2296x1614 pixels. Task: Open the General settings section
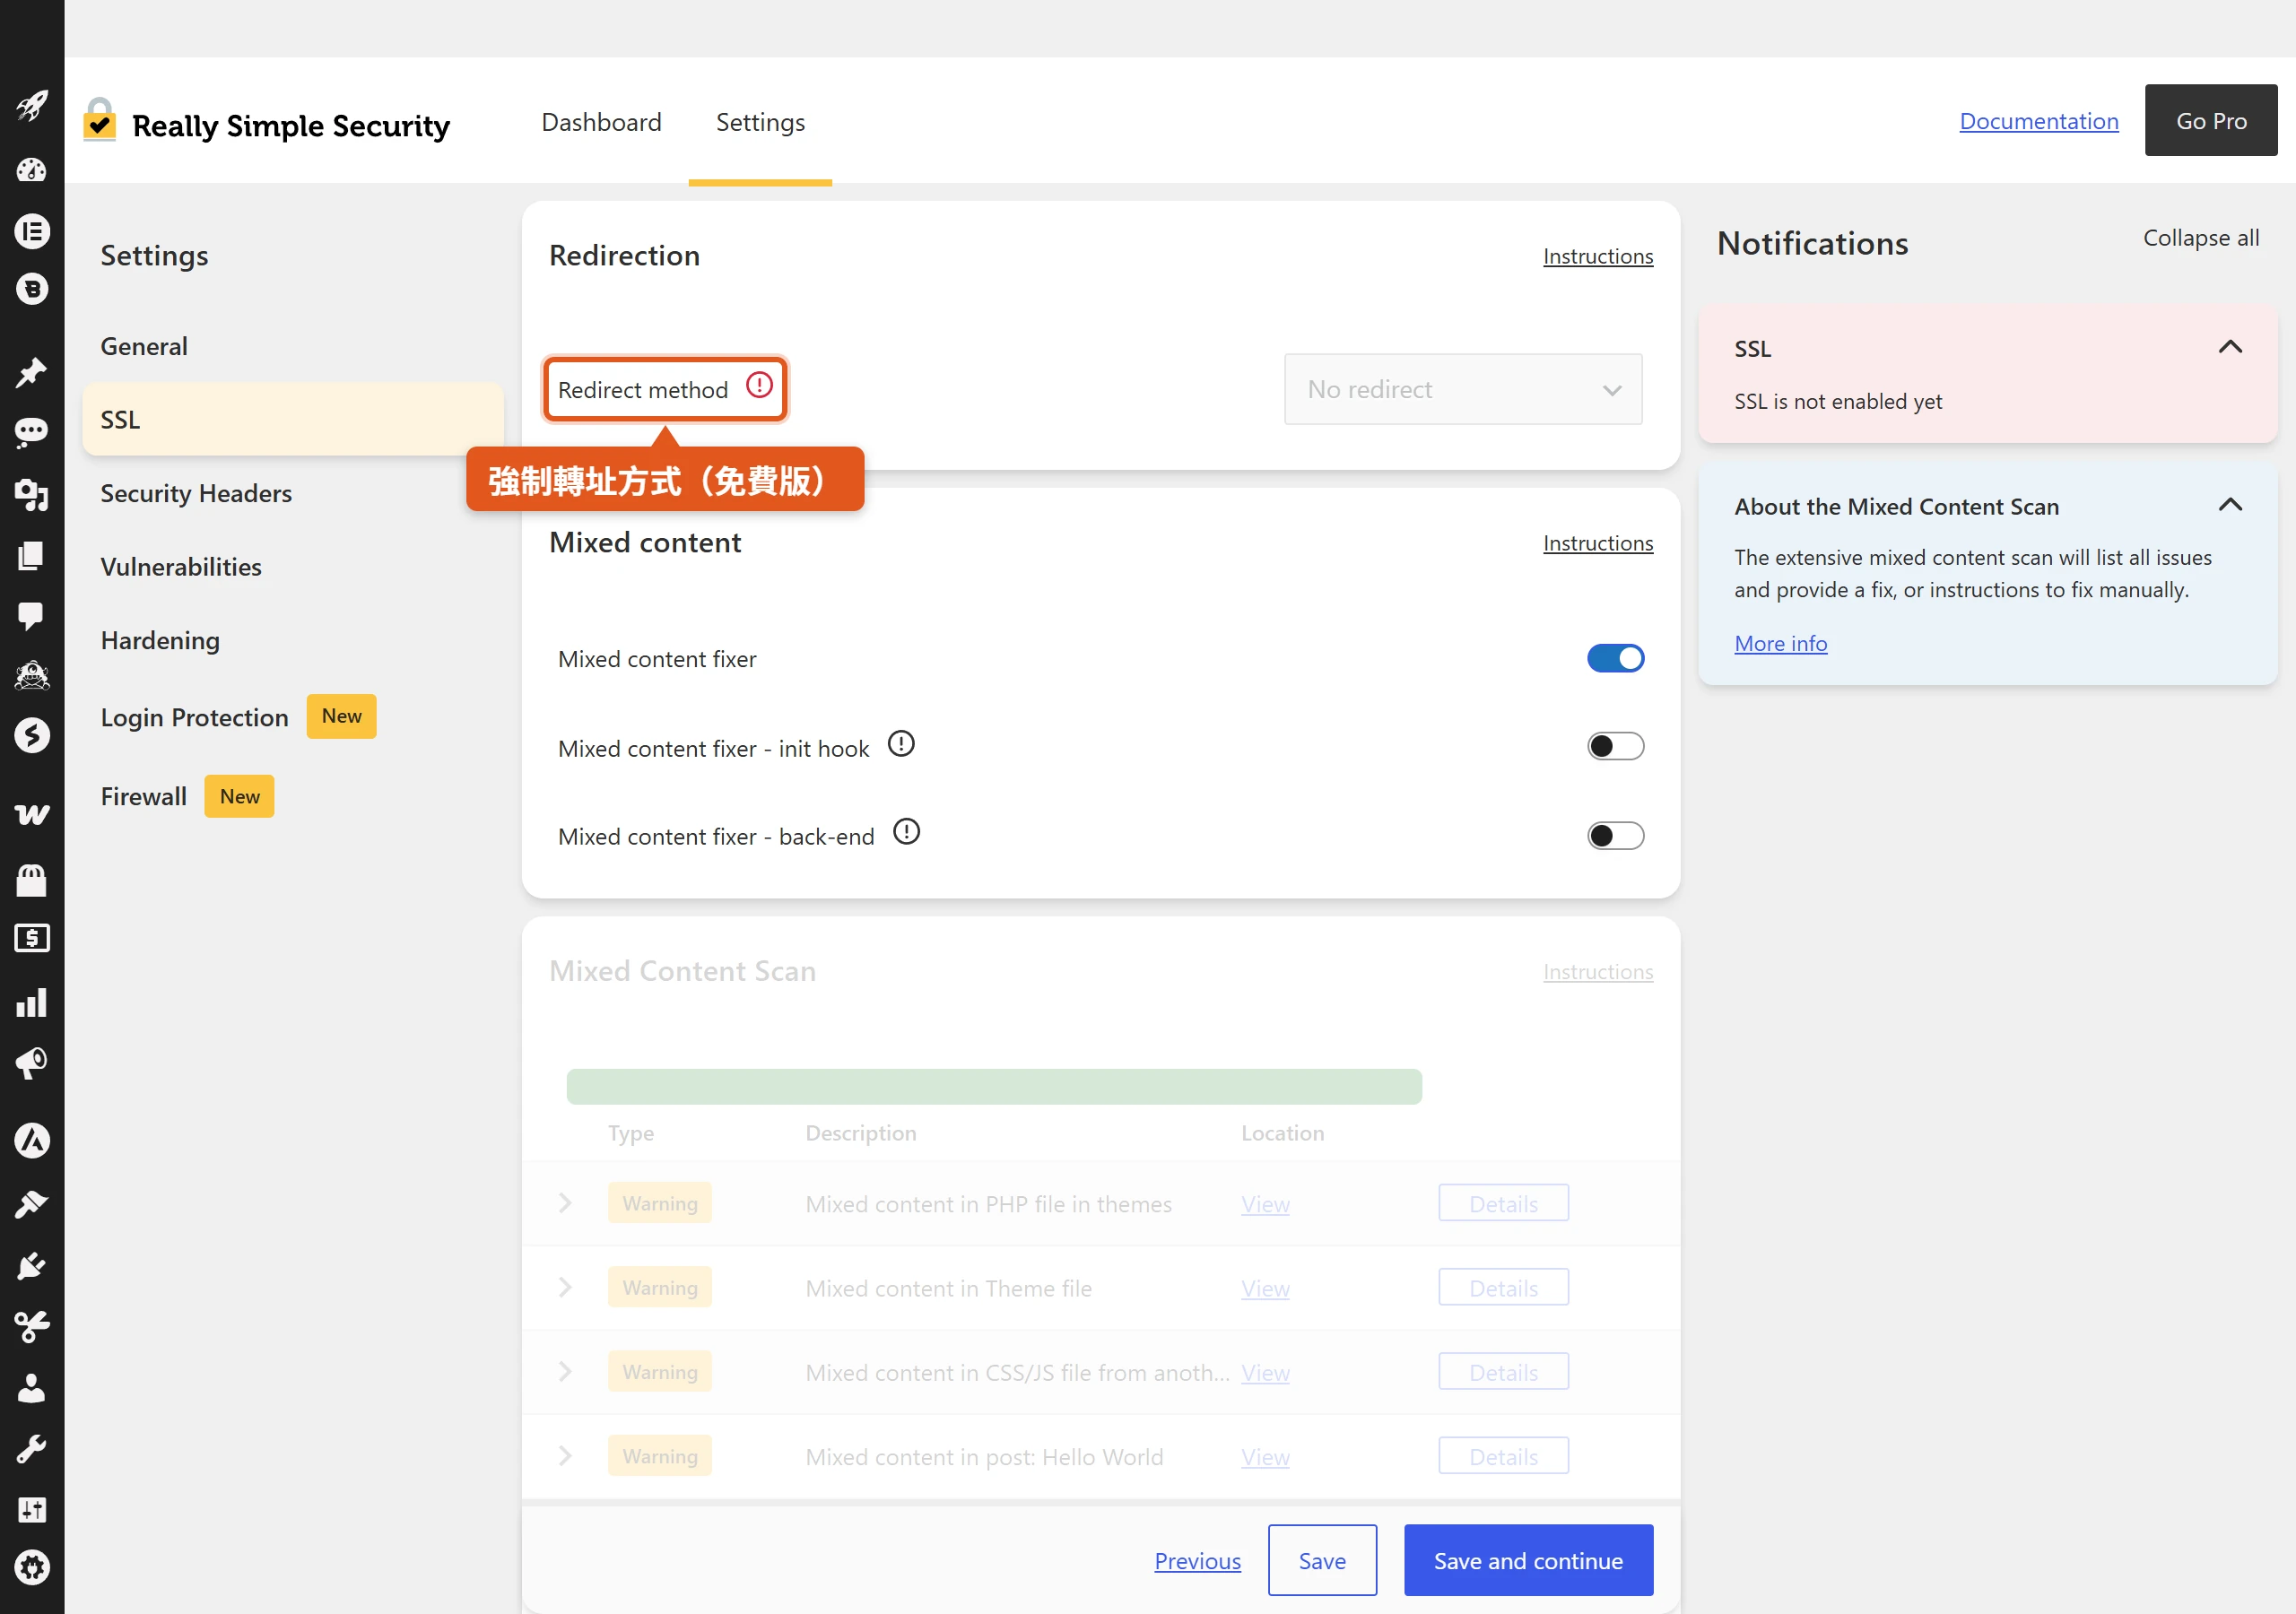coord(144,346)
